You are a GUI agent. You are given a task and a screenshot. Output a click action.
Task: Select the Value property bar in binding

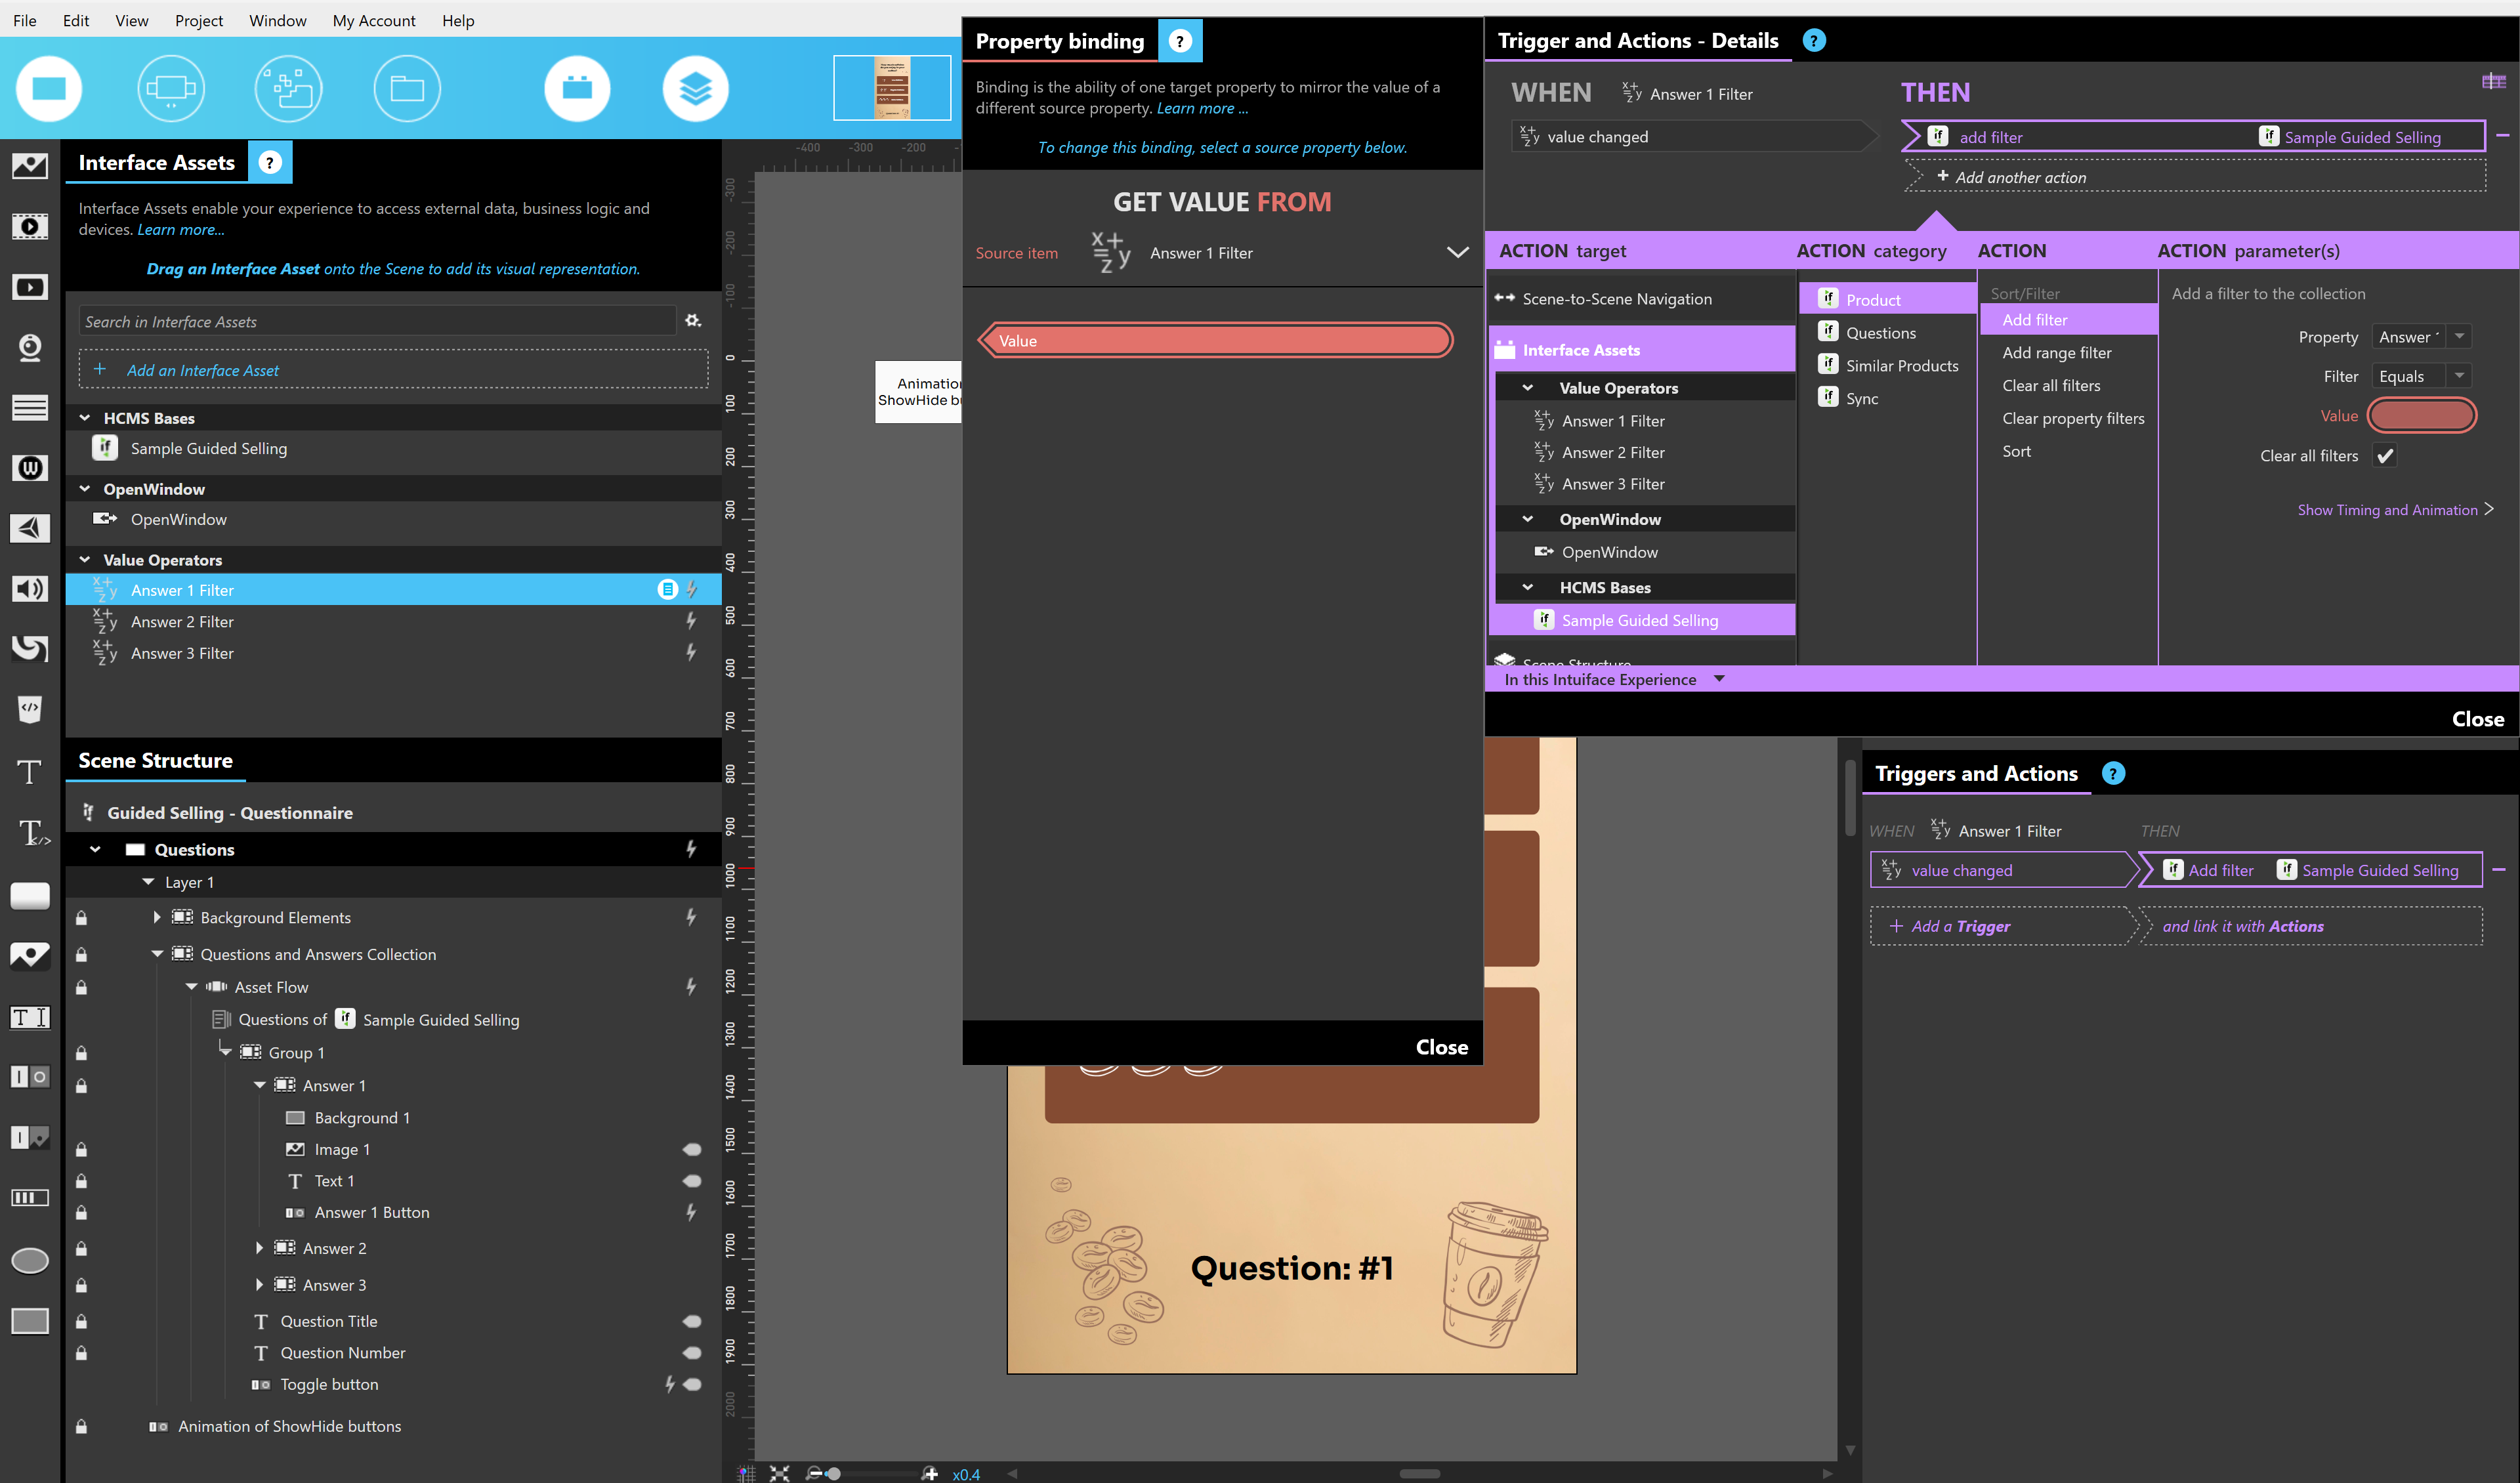tap(1216, 341)
